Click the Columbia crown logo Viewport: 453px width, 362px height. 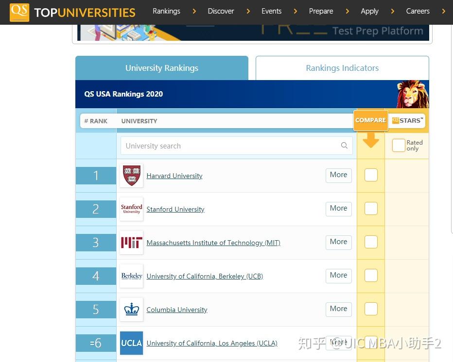point(131,309)
